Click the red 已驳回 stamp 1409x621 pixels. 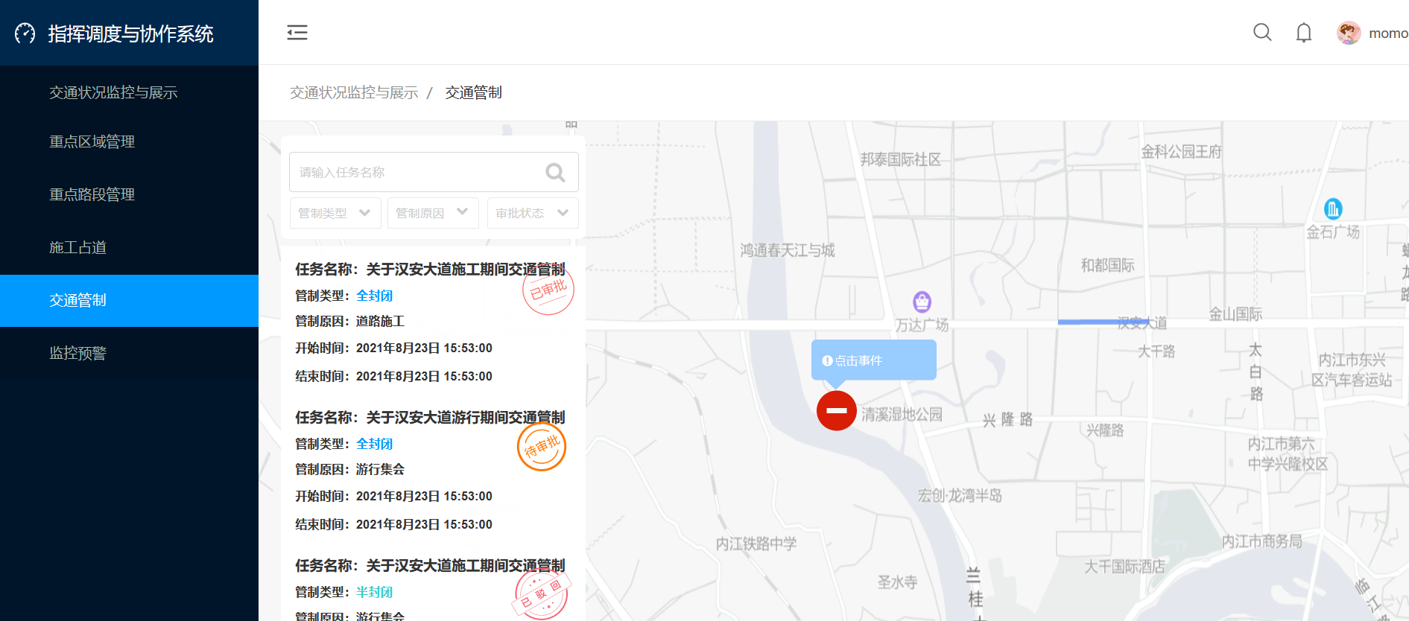(x=542, y=594)
